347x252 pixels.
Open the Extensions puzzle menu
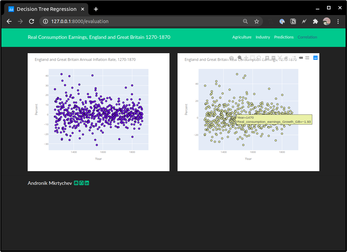click(315, 21)
